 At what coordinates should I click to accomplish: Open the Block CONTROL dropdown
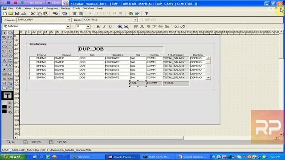click(135, 20)
